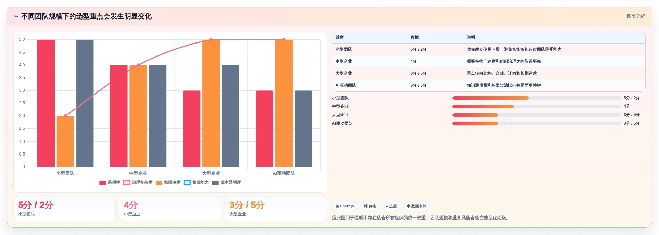Click the 中型企业 progress bar
The image size is (659, 235).
pyautogui.click(x=537, y=107)
